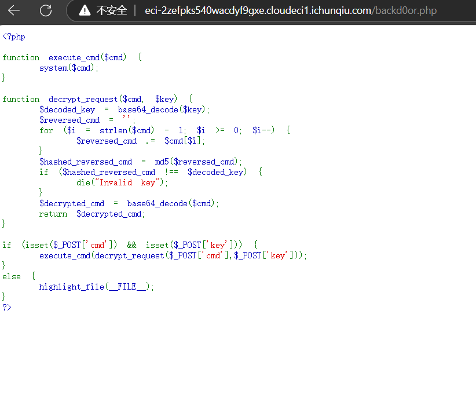Click the $reversed_cmd .= $cmd[$i]; line

pyautogui.click(x=141, y=141)
